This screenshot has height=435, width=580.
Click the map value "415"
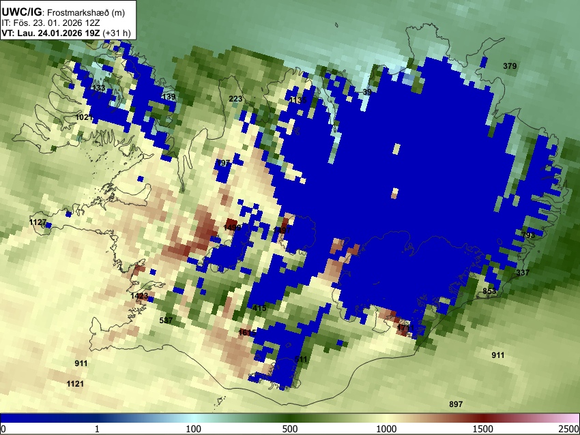pos(259,308)
